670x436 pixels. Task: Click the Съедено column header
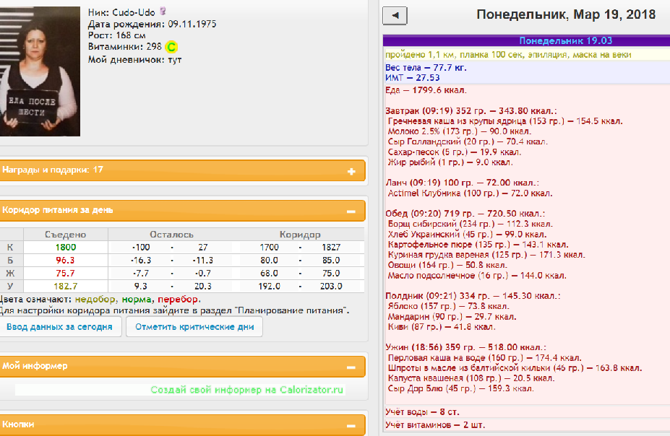(x=65, y=235)
